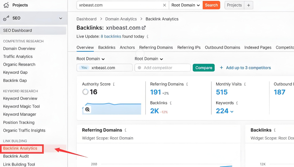Screen dimensions: 294x167
Task: Open the Root Domain dropdown above xnbeast.com field
Action: (90, 59)
